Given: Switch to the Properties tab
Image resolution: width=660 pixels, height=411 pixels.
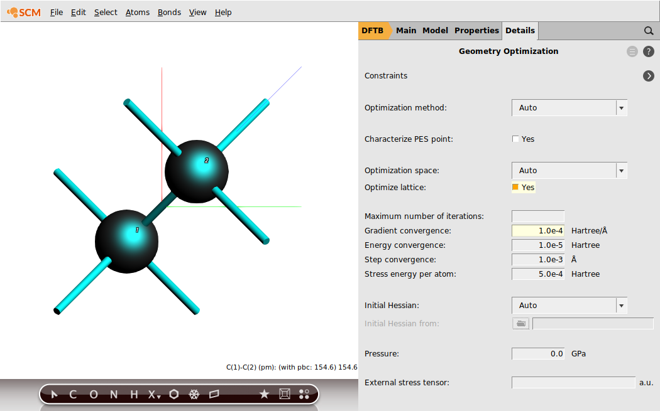Looking at the screenshot, I should [476, 31].
